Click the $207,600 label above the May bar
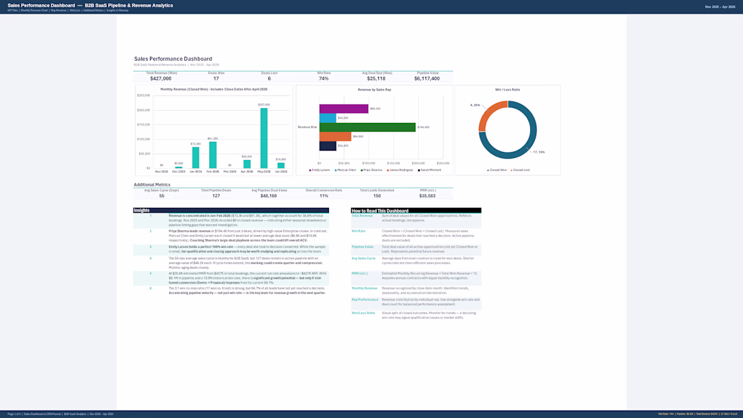This screenshot has height=418, width=743. (264, 105)
